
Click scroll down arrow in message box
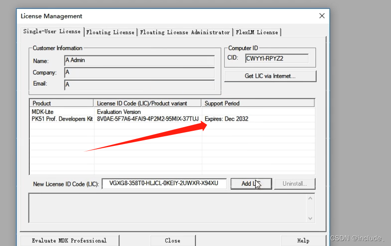click(310, 218)
